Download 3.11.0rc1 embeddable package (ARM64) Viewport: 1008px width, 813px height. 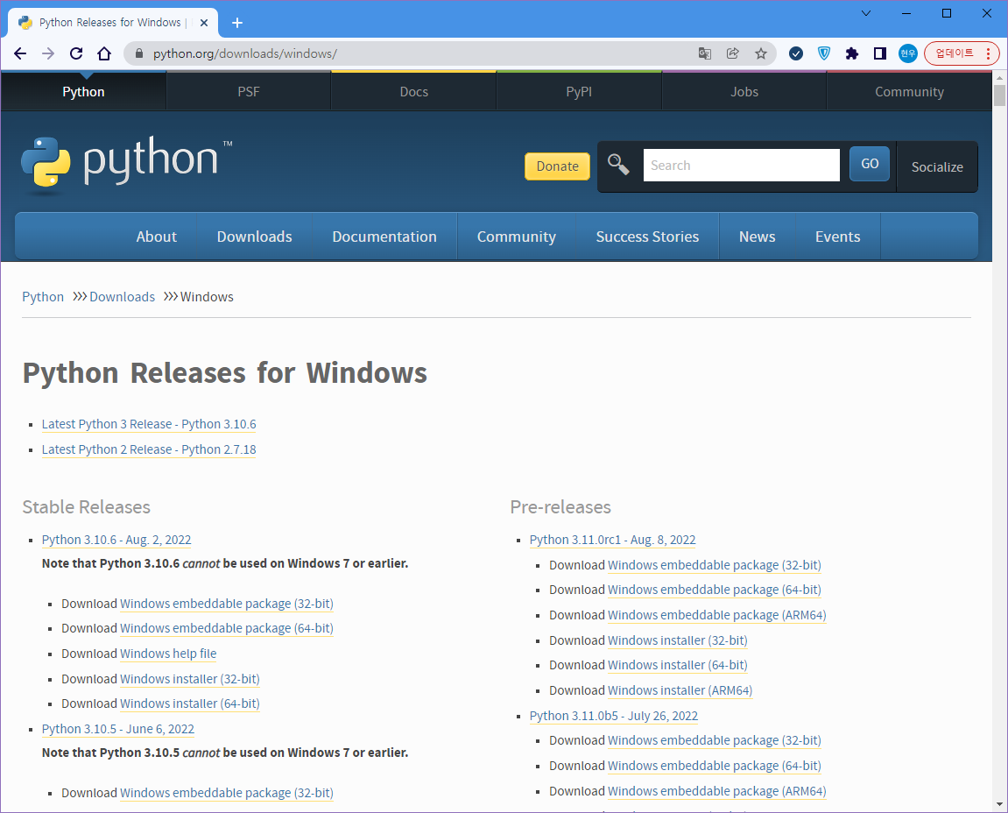coord(716,615)
